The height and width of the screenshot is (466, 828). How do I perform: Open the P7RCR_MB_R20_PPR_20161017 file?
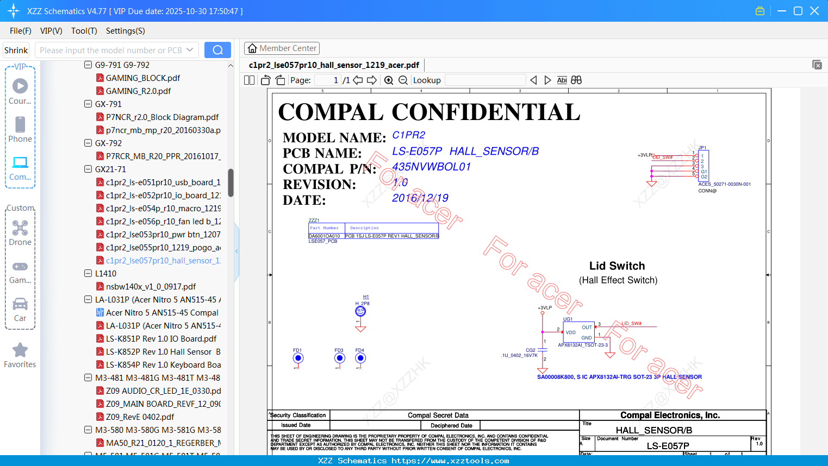163,156
